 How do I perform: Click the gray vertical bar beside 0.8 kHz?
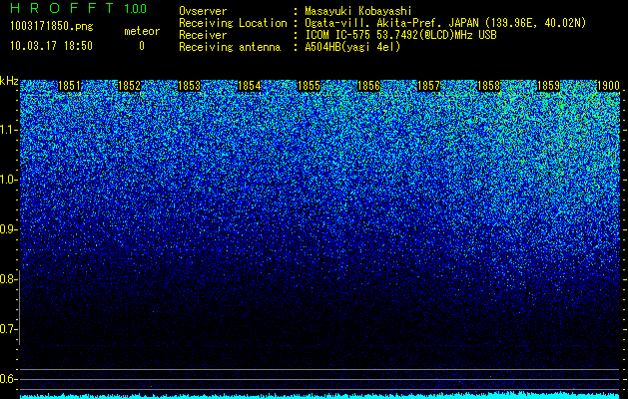pyautogui.click(x=20, y=307)
